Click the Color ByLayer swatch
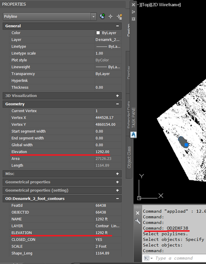 [x=98, y=33]
